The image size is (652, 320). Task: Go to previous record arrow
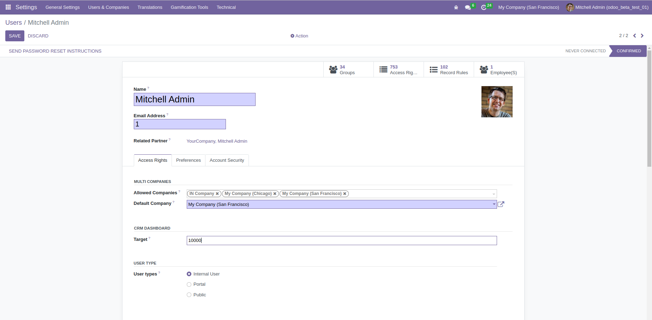pyautogui.click(x=635, y=36)
